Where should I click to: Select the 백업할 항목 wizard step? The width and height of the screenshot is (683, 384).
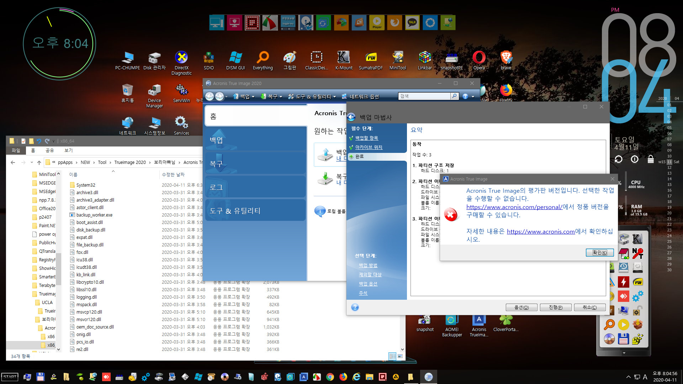click(x=366, y=138)
